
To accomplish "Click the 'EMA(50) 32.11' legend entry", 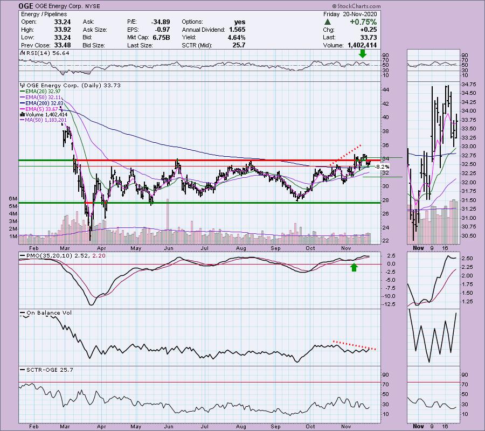I will (43, 98).
